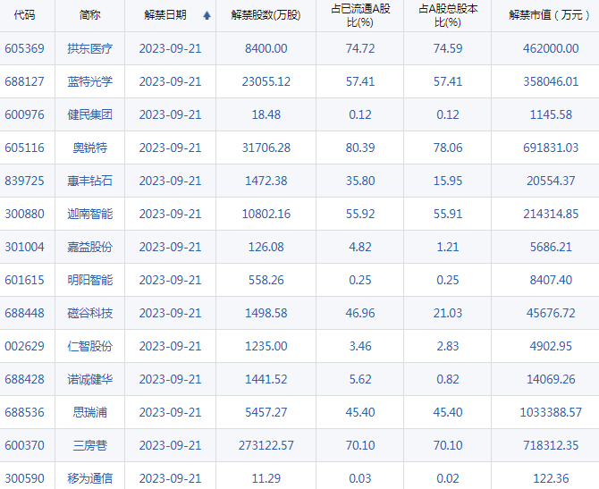Image resolution: width=599 pixels, height=489 pixels.
Task: Open 明阳智能 stock page
Action: coord(89,280)
